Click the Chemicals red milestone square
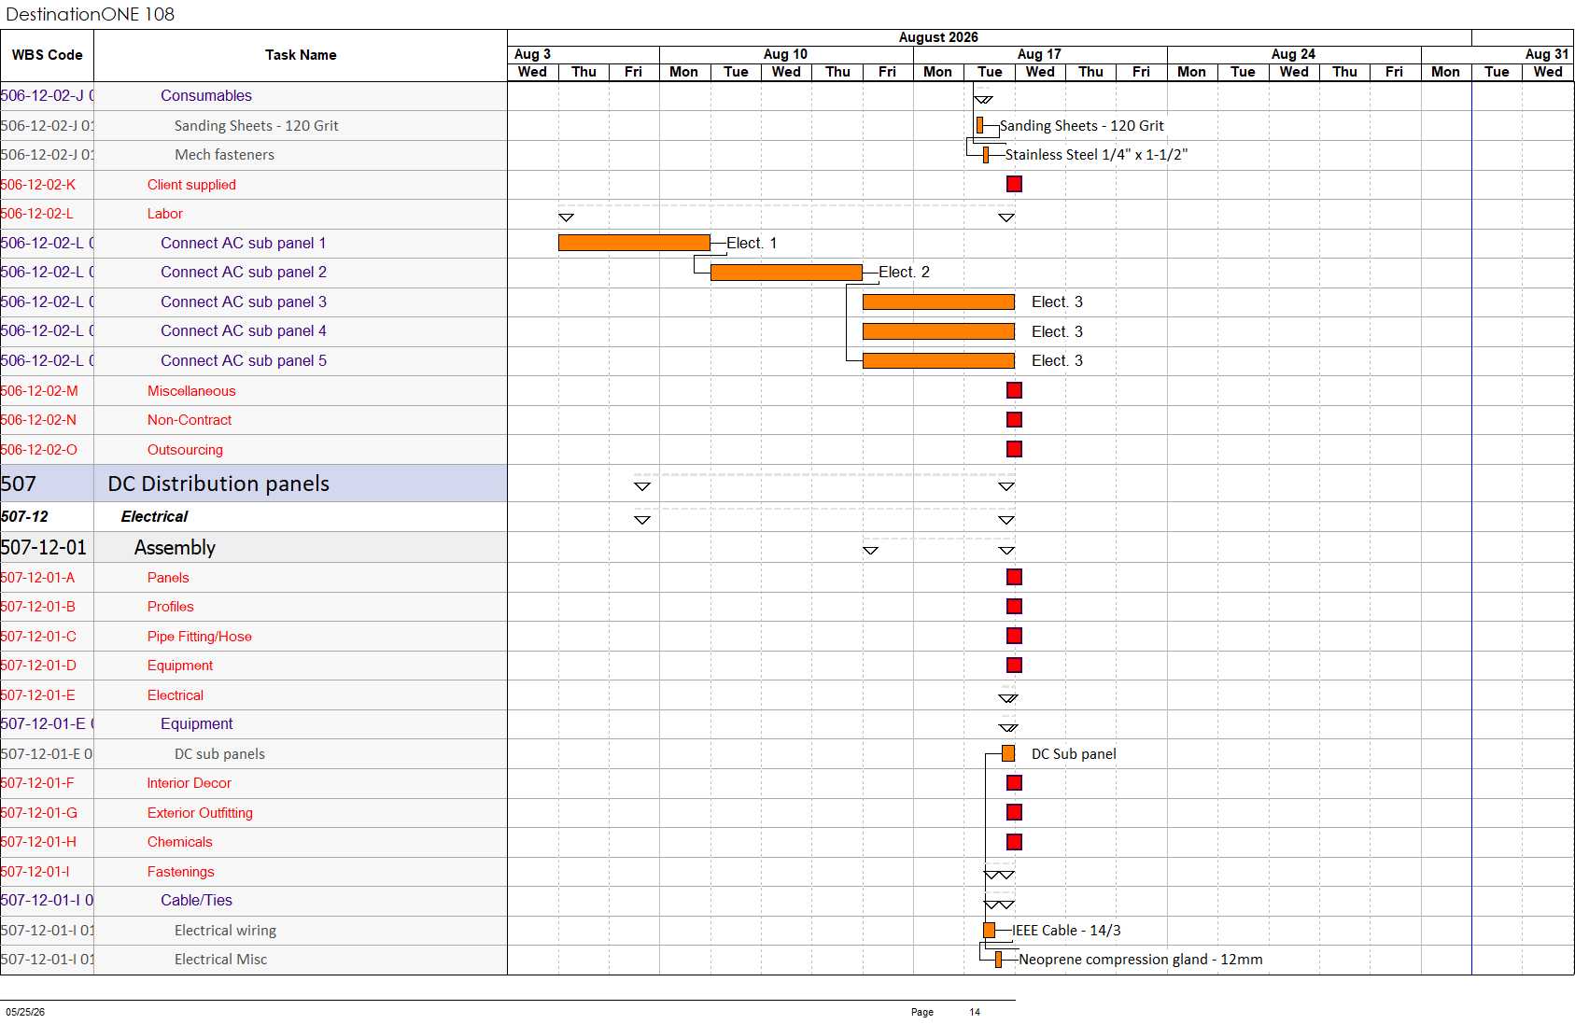This screenshot has height=1024, width=1575. (x=1014, y=842)
